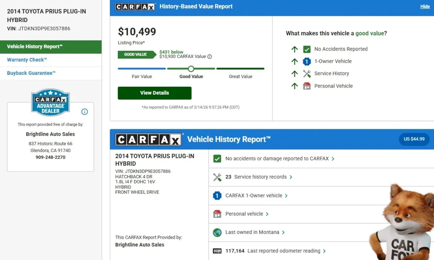Click the Personal Vehicle house icon

click(x=307, y=86)
